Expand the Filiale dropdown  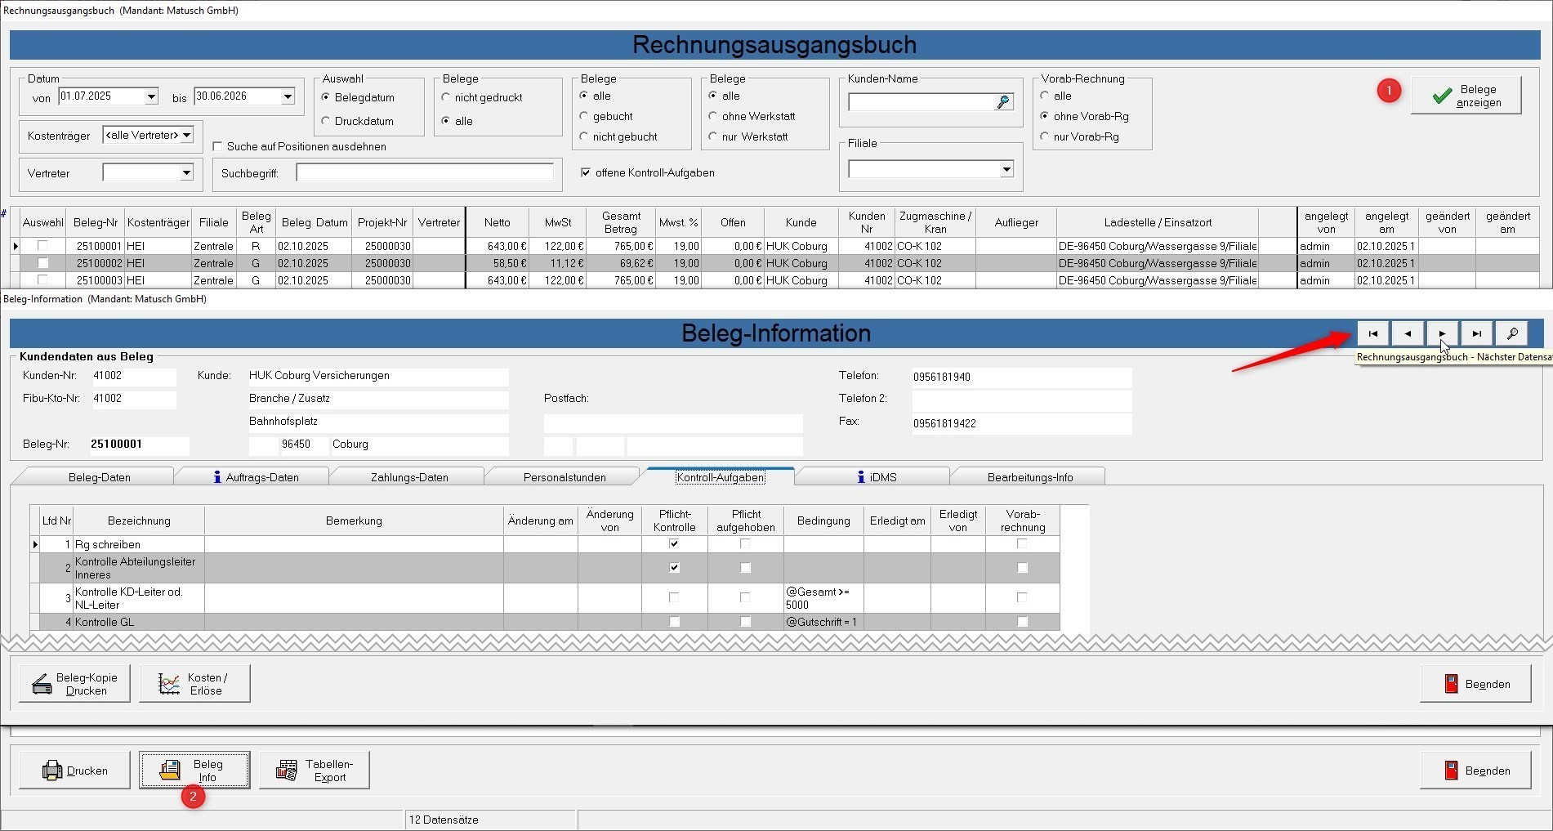point(1006,169)
